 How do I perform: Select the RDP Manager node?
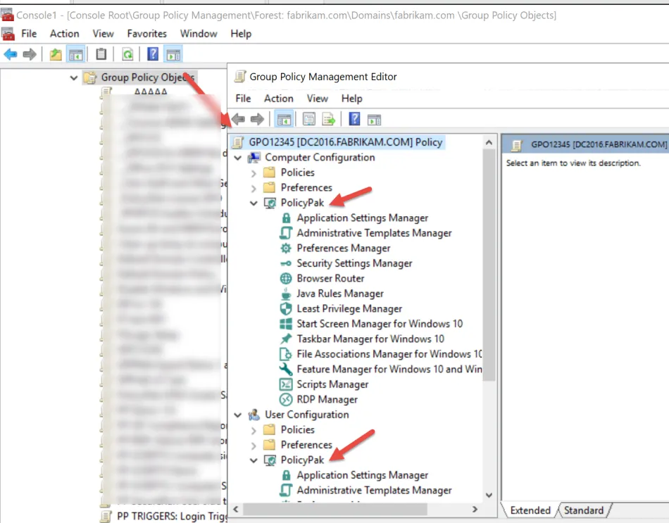[x=327, y=399]
